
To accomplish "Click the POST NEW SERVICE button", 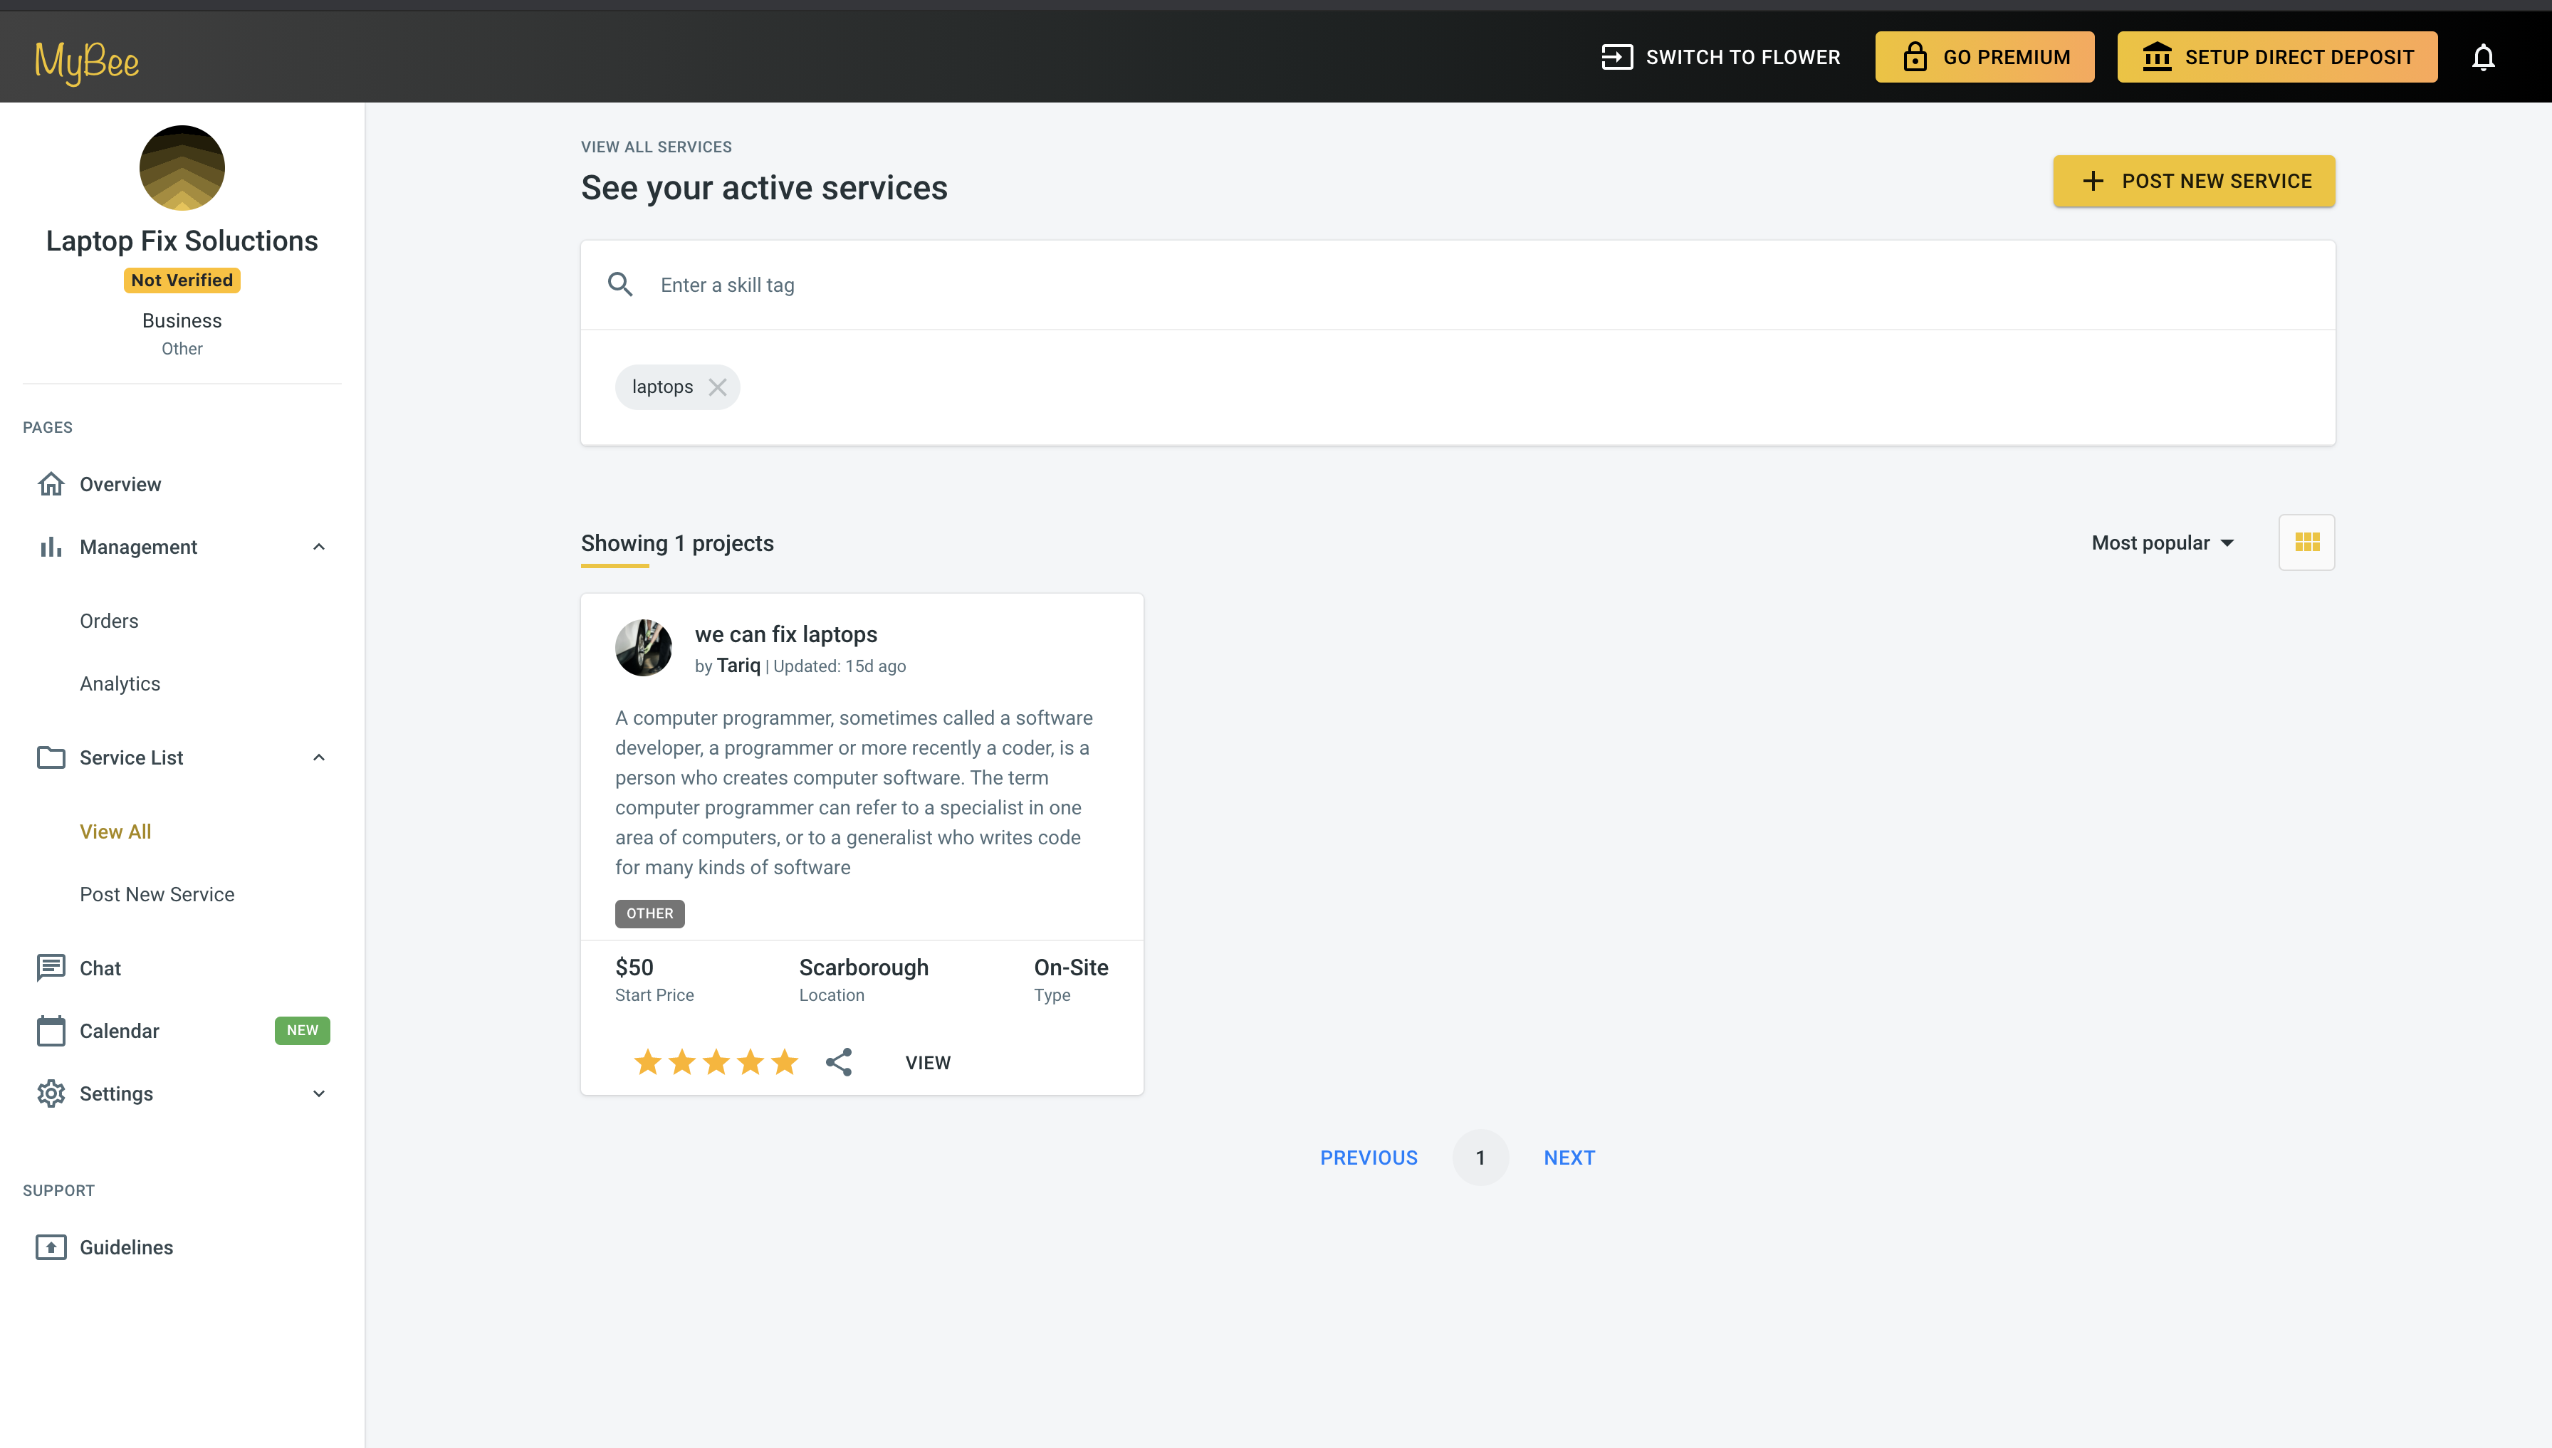I will pos(2194,181).
